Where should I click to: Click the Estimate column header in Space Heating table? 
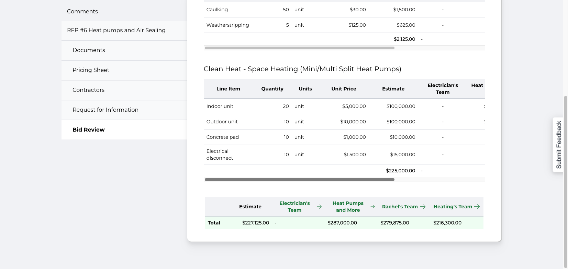393,89
